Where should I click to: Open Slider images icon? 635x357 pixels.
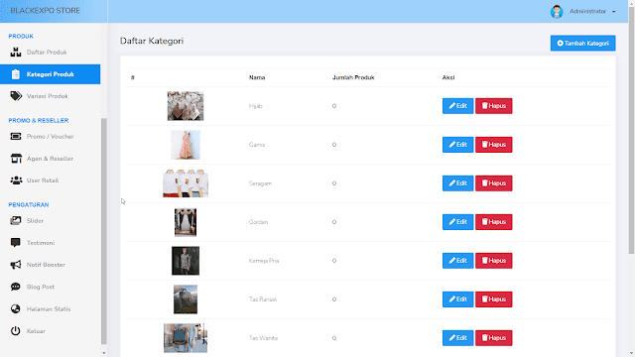16,220
